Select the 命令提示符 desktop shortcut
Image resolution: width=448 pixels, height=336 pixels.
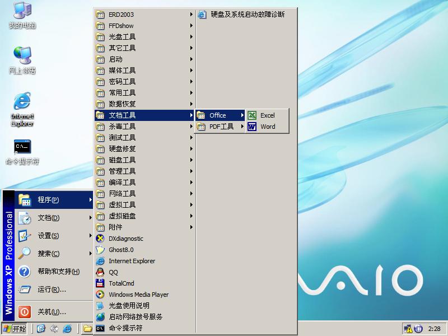(22, 152)
